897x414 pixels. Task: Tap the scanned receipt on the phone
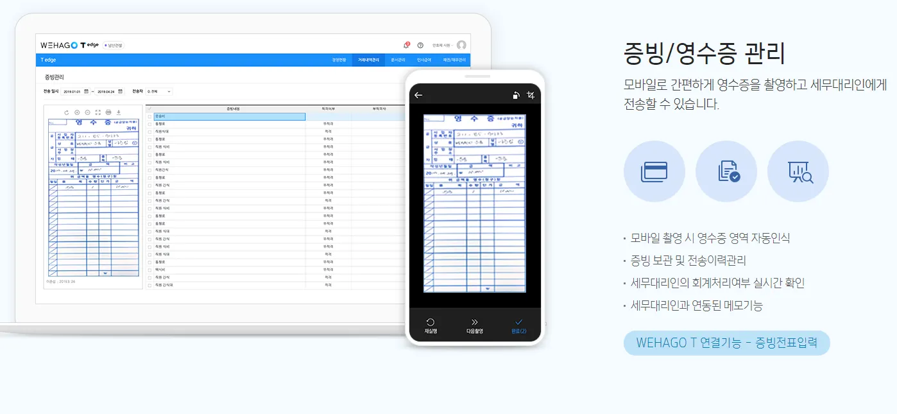(475, 203)
